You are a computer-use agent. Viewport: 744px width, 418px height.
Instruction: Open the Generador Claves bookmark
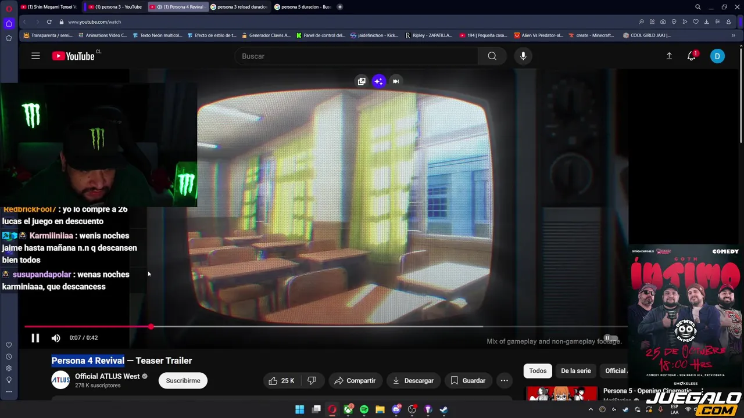point(266,35)
